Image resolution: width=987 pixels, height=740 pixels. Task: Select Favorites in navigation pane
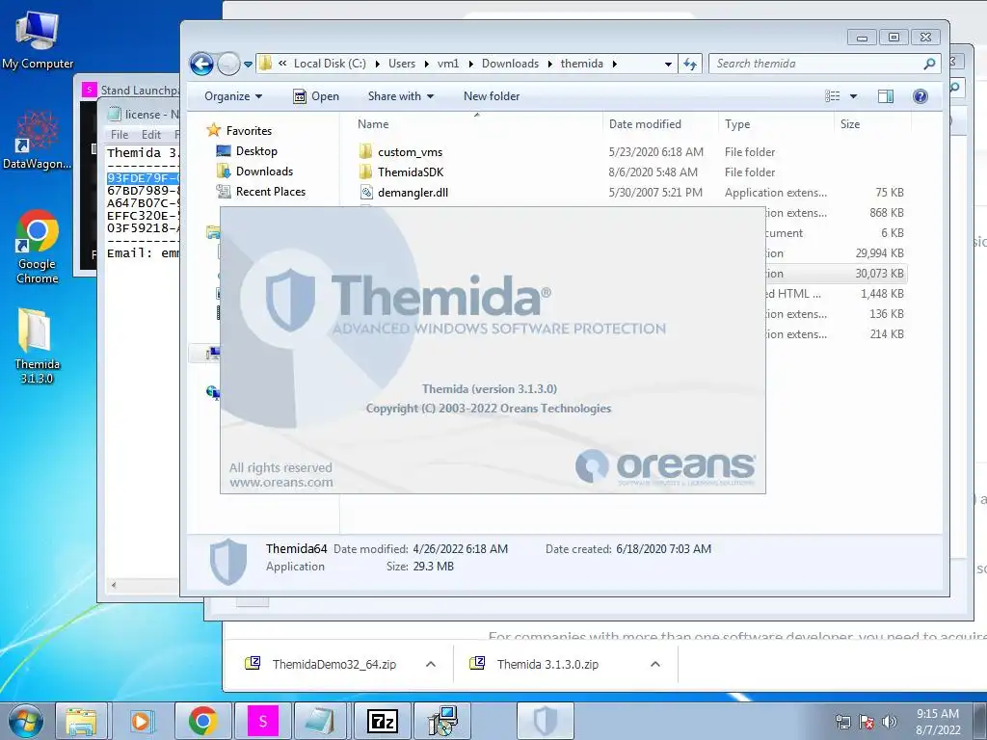coord(249,131)
